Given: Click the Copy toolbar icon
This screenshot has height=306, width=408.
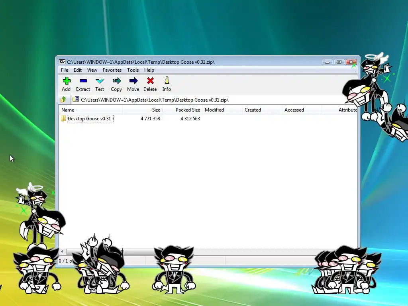Looking at the screenshot, I should 117,81.
